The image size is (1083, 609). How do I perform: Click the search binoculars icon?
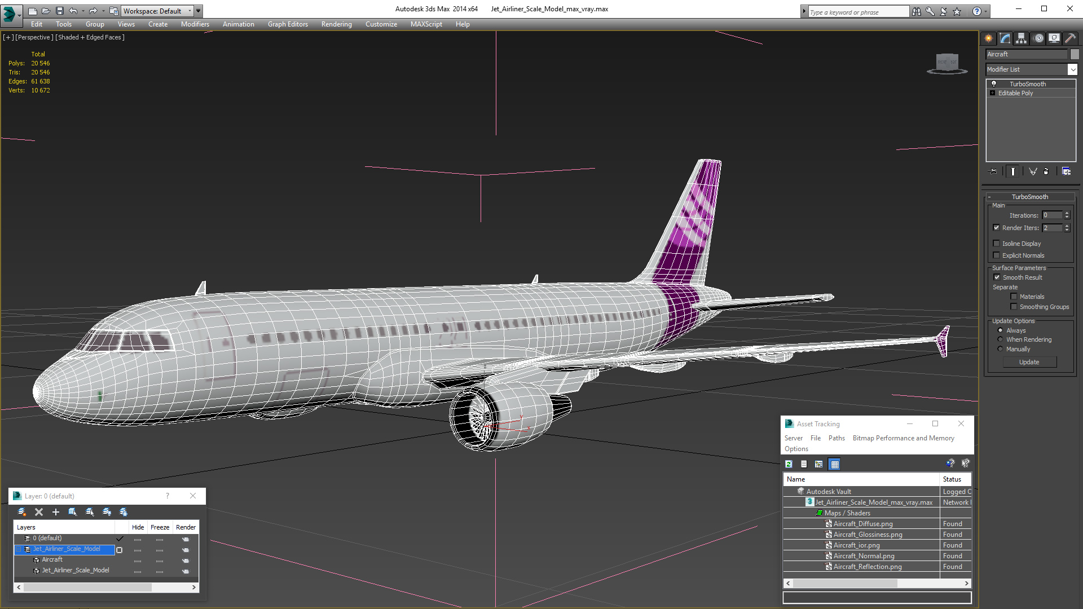point(917,11)
